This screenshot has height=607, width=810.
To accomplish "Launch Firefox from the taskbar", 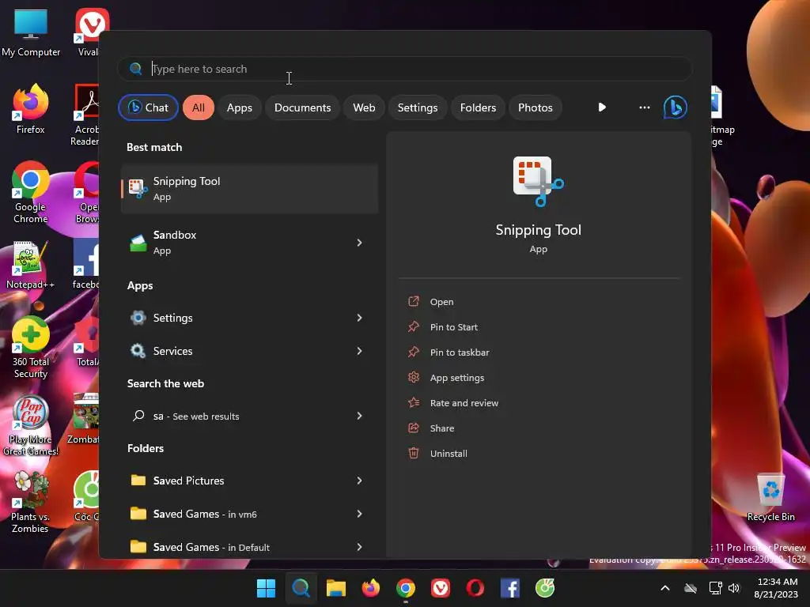I will [x=370, y=588].
